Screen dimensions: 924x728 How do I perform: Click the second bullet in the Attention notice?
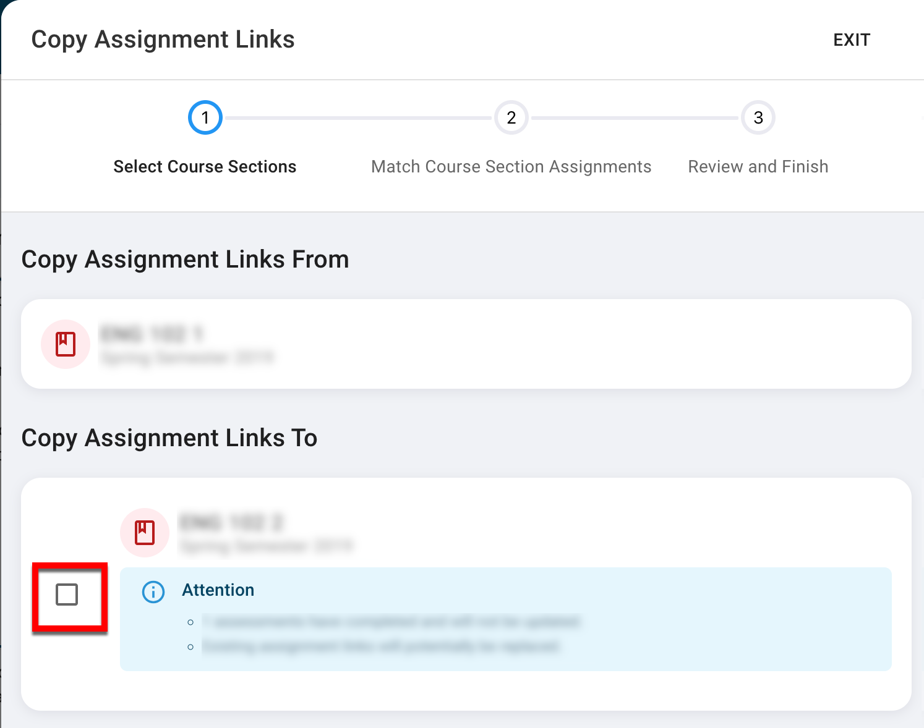tap(380, 646)
